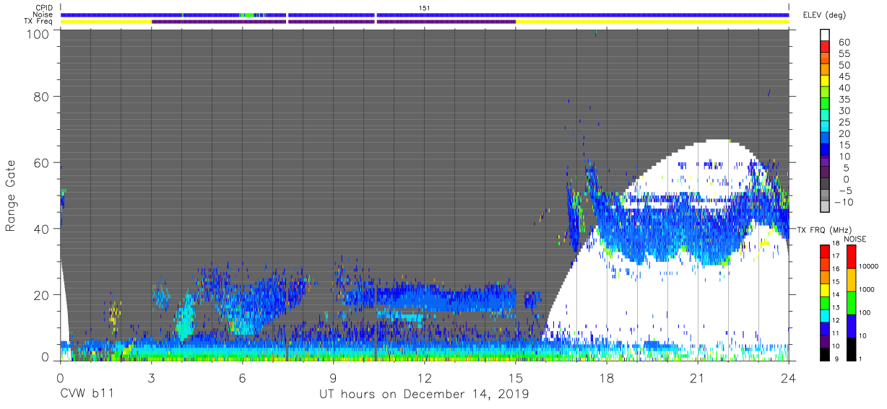Click the 3 hour tick on time axis
This screenshot has width=887, height=409.
point(151,379)
